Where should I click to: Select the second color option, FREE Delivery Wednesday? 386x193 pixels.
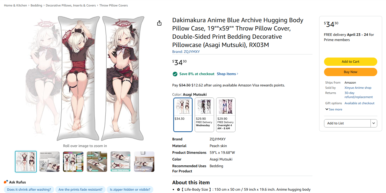click(x=204, y=115)
